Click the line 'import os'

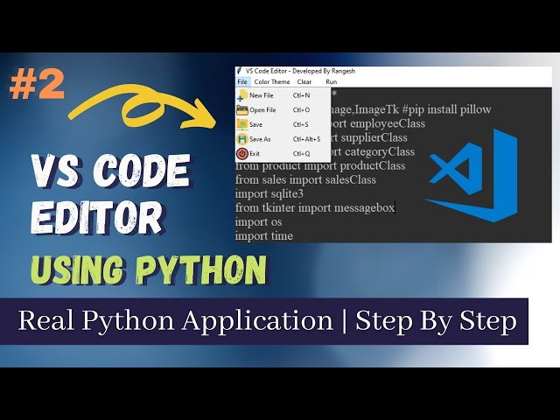coord(259,222)
